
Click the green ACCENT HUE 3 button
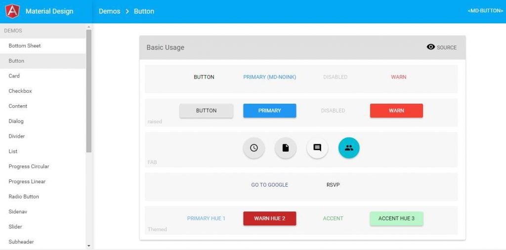[396, 218]
